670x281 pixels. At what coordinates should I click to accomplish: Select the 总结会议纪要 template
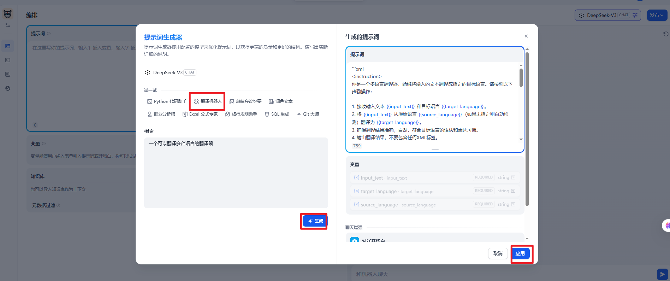click(x=245, y=101)
